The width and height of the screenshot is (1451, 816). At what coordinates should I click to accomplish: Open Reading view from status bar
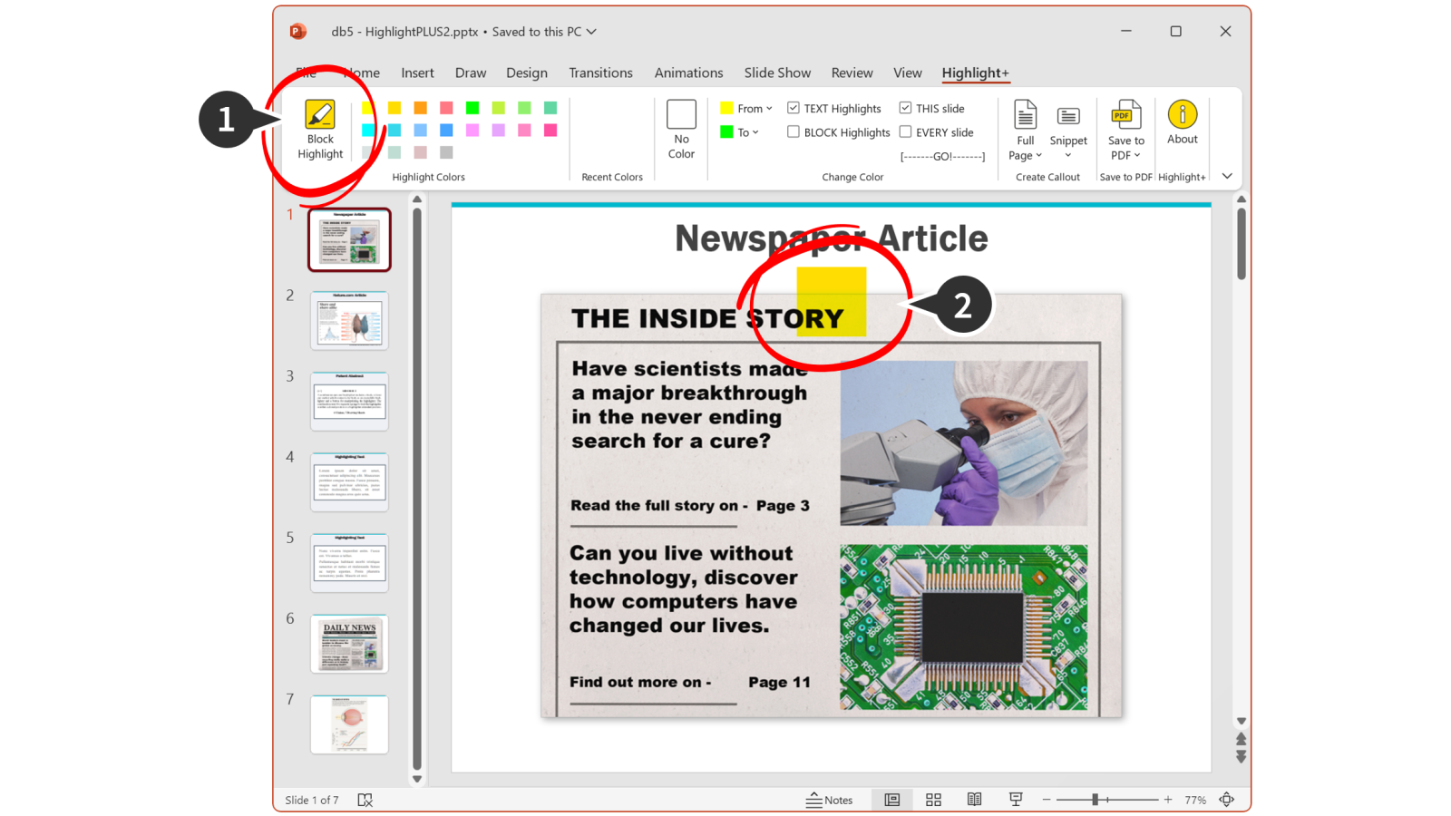[x=974, y=800]
